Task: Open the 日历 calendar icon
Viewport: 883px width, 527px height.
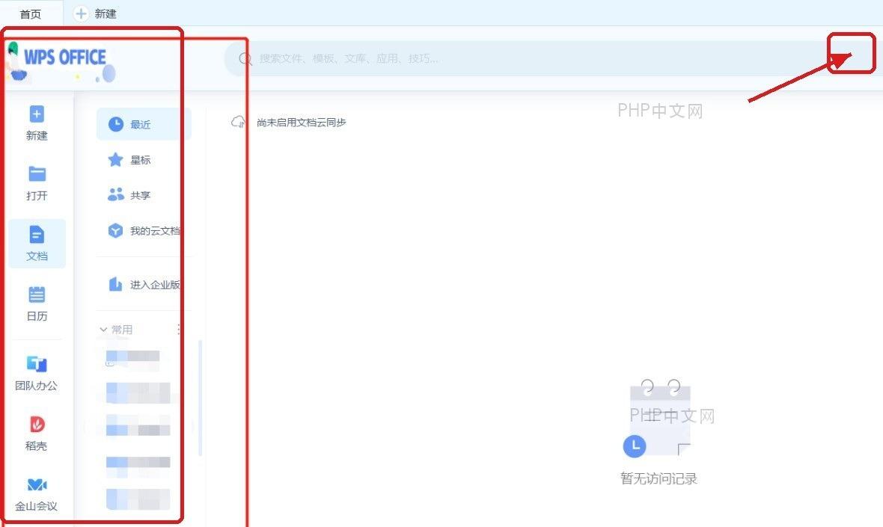Action: [x=37, y=295]
